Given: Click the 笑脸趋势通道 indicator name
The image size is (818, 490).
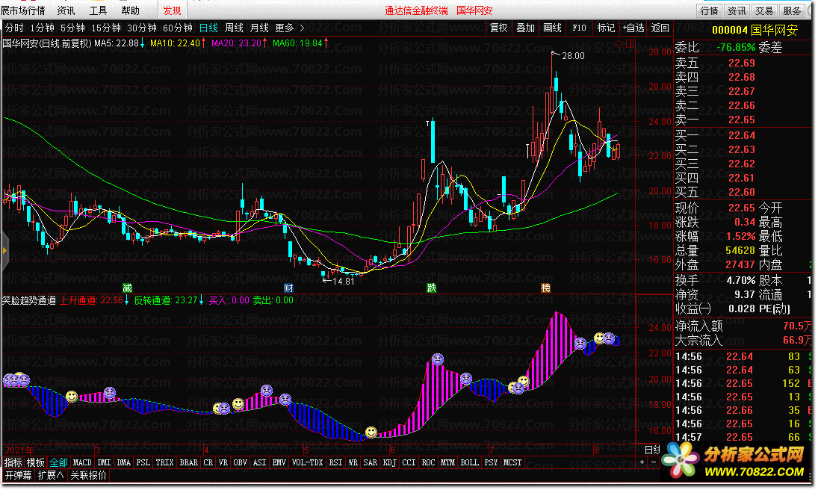Looking at the screenshot, I should pos(28,300).
